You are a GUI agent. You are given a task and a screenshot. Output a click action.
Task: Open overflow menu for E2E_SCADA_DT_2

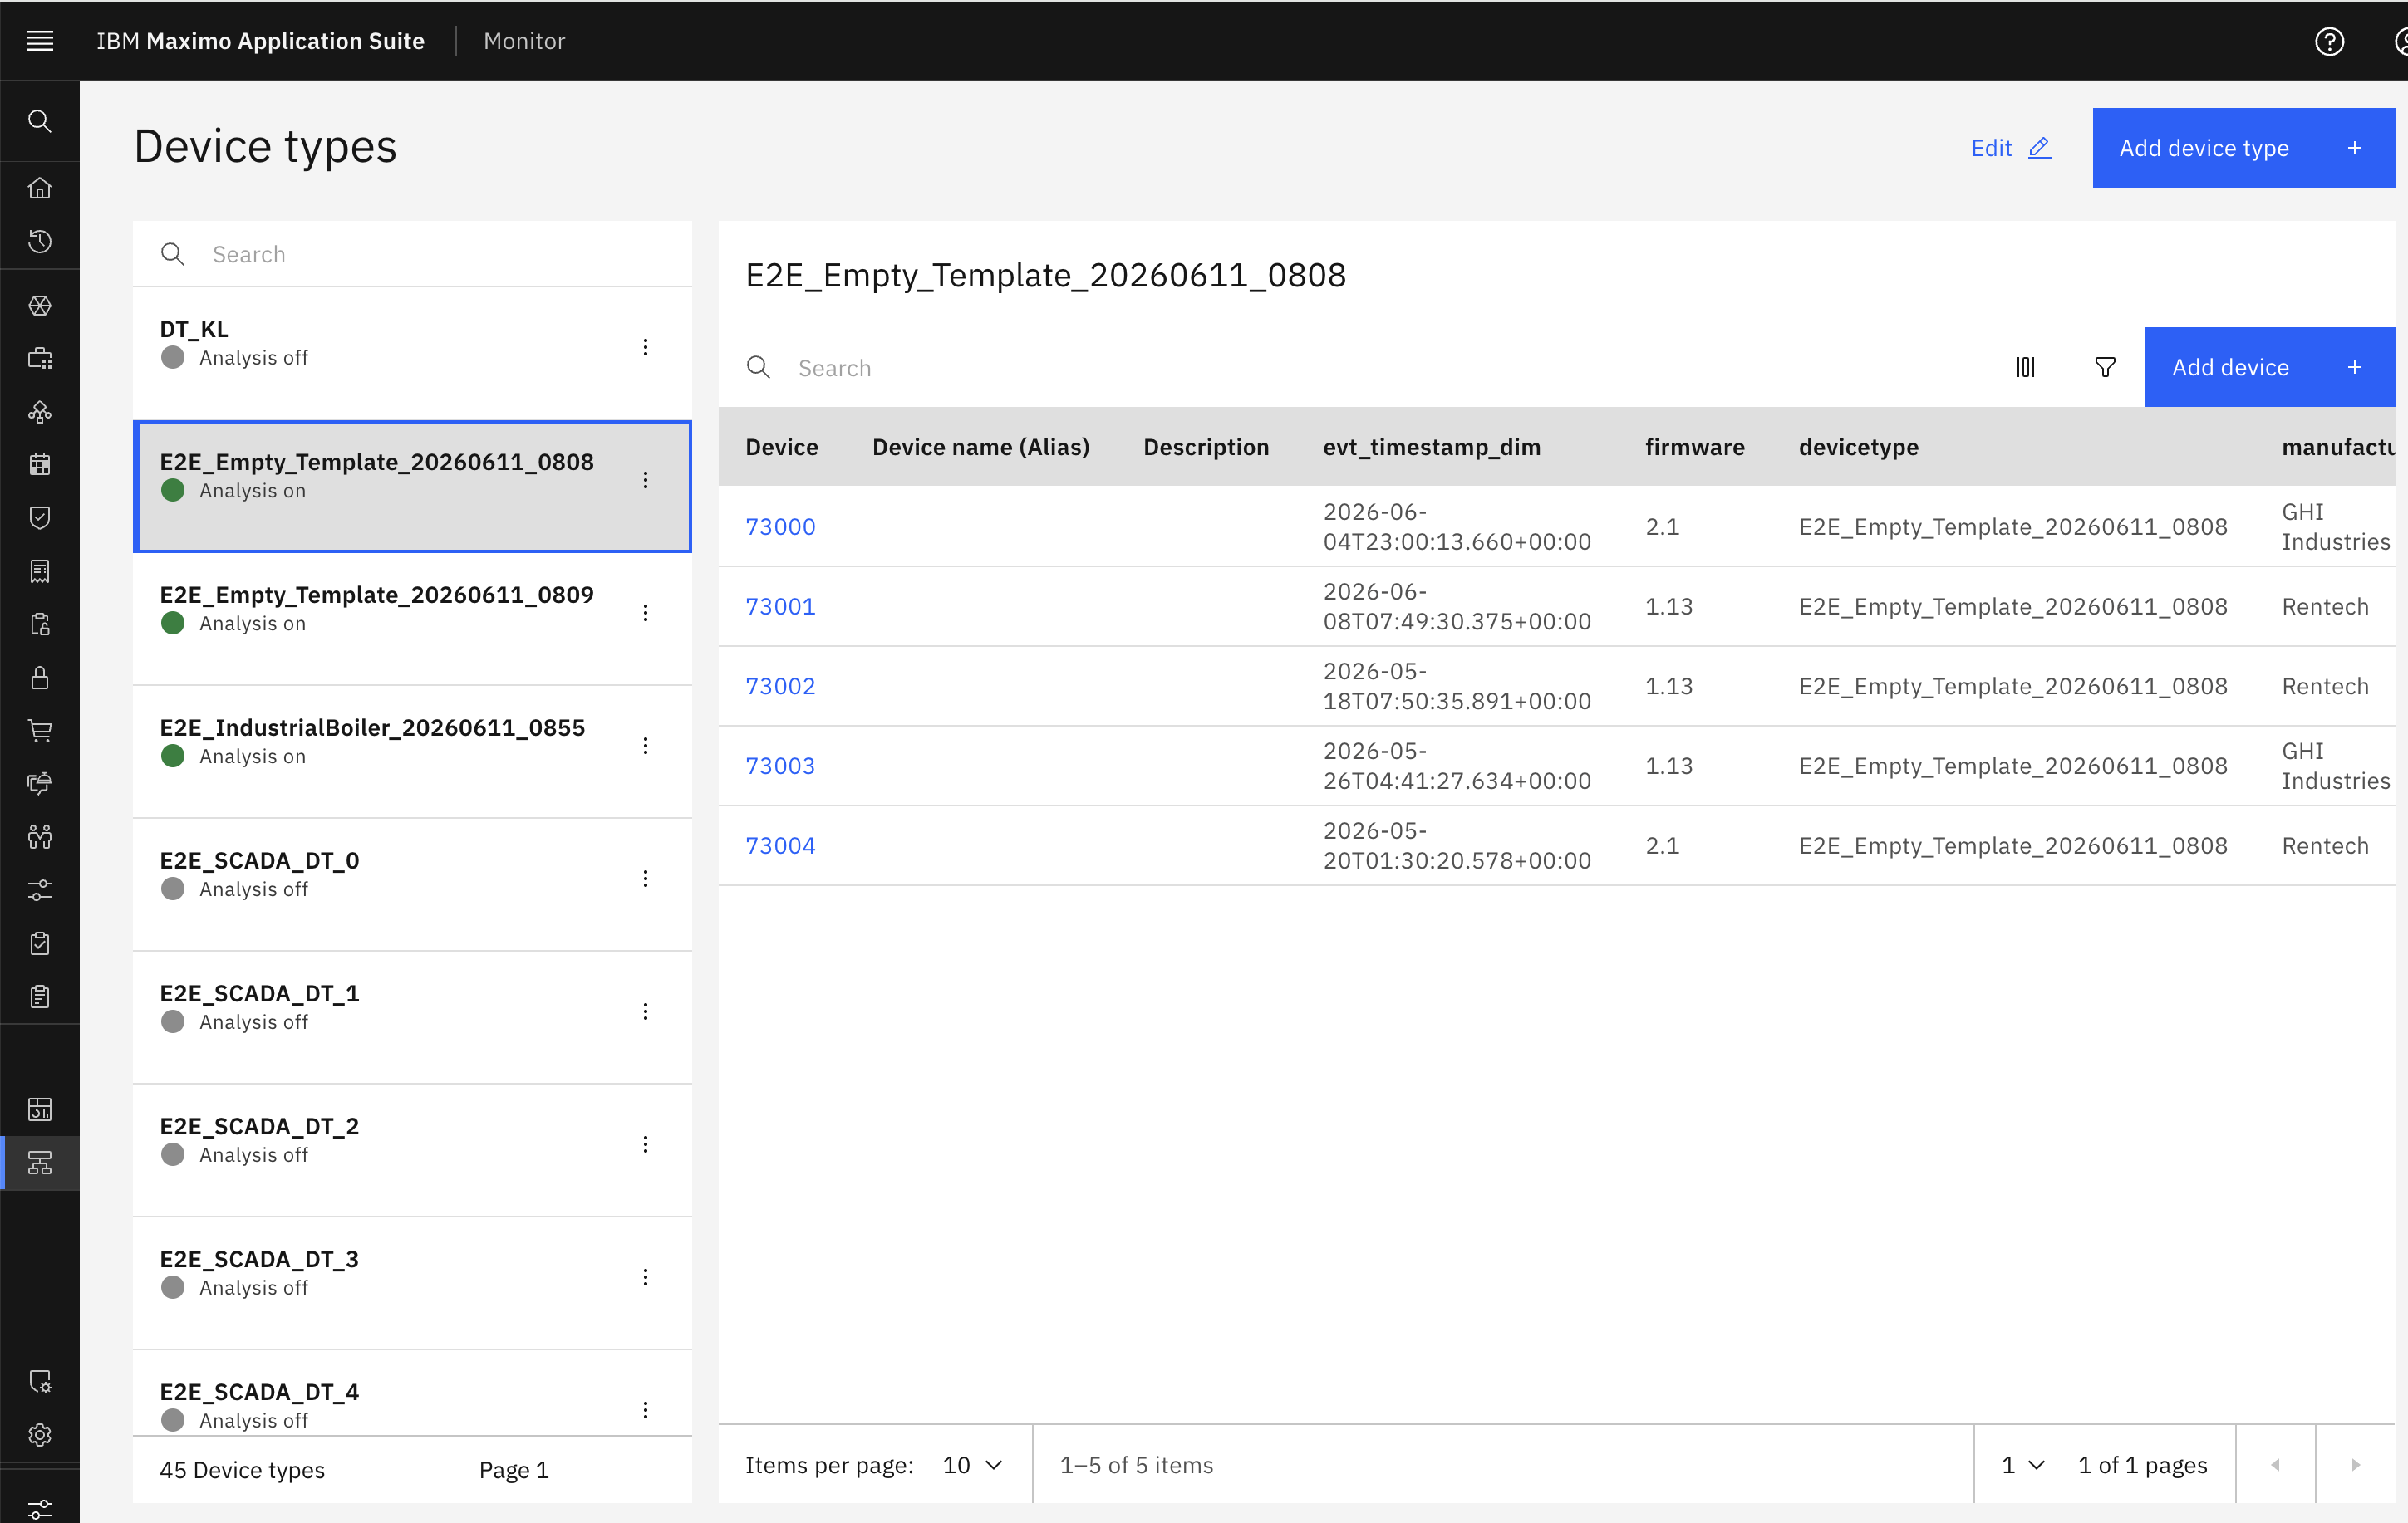[x=645, y=1144]
